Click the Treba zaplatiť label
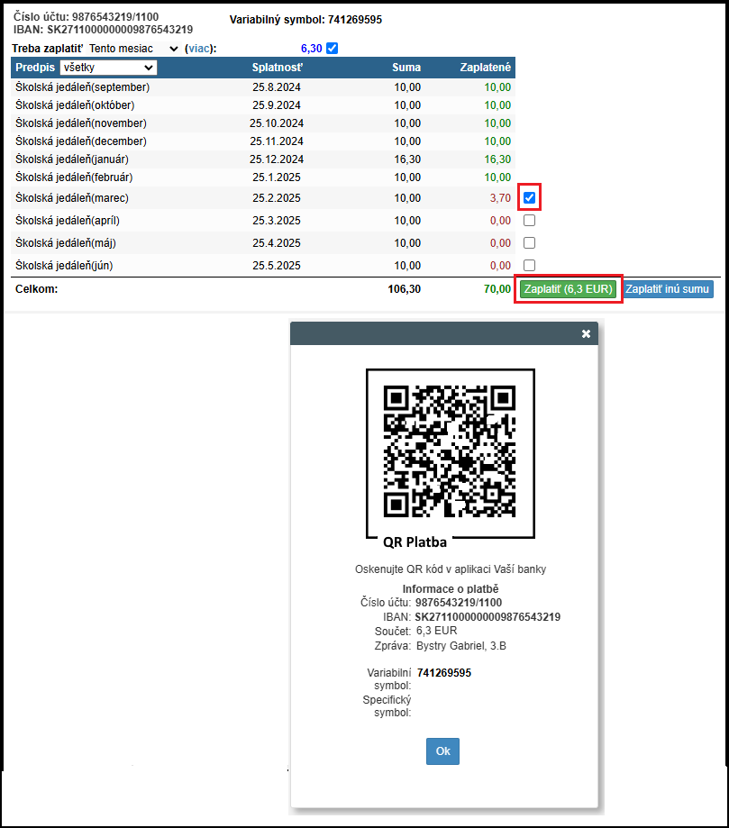The image size is (729, 828). pyautogui.click(x=48, y=49)
